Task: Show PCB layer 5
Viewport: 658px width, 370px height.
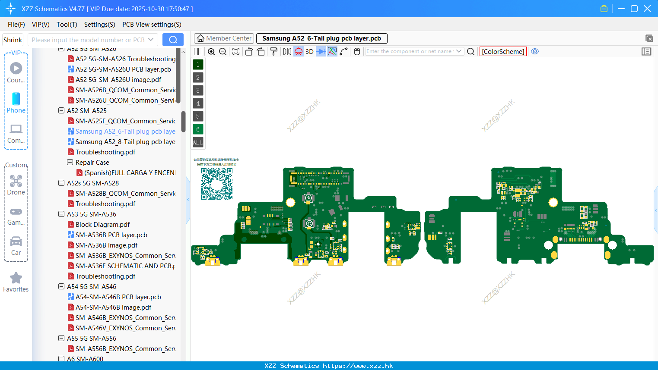Action: (198, 116)
